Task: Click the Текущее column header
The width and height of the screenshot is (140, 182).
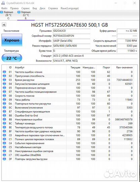Action: [74, 67]
